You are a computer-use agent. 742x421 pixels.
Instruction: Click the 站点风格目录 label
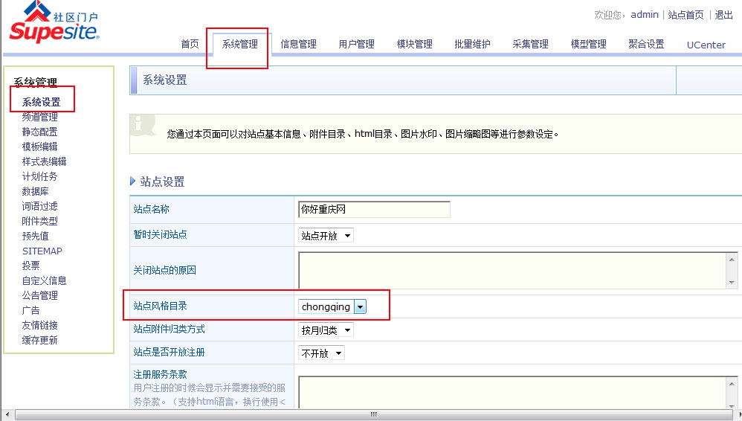[x=160, y=306]
